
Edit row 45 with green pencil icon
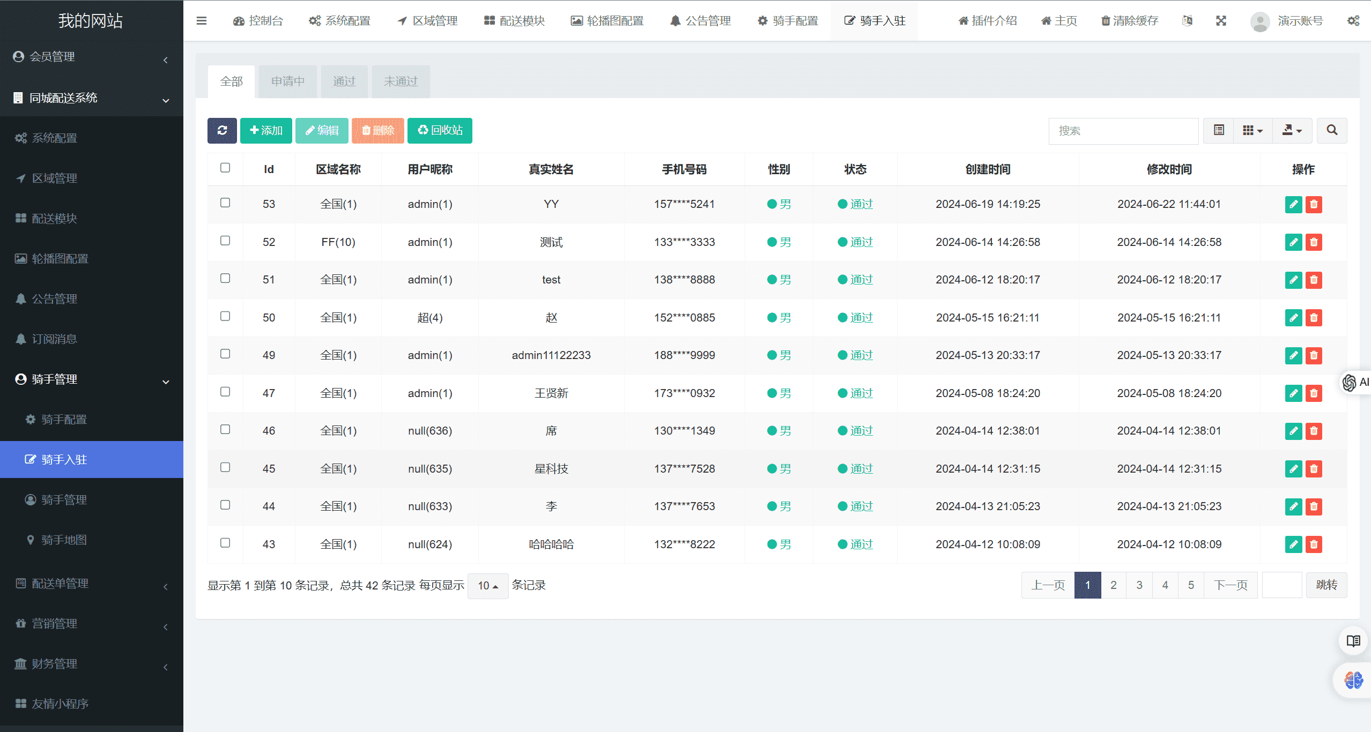click(x=1293, y=469)
